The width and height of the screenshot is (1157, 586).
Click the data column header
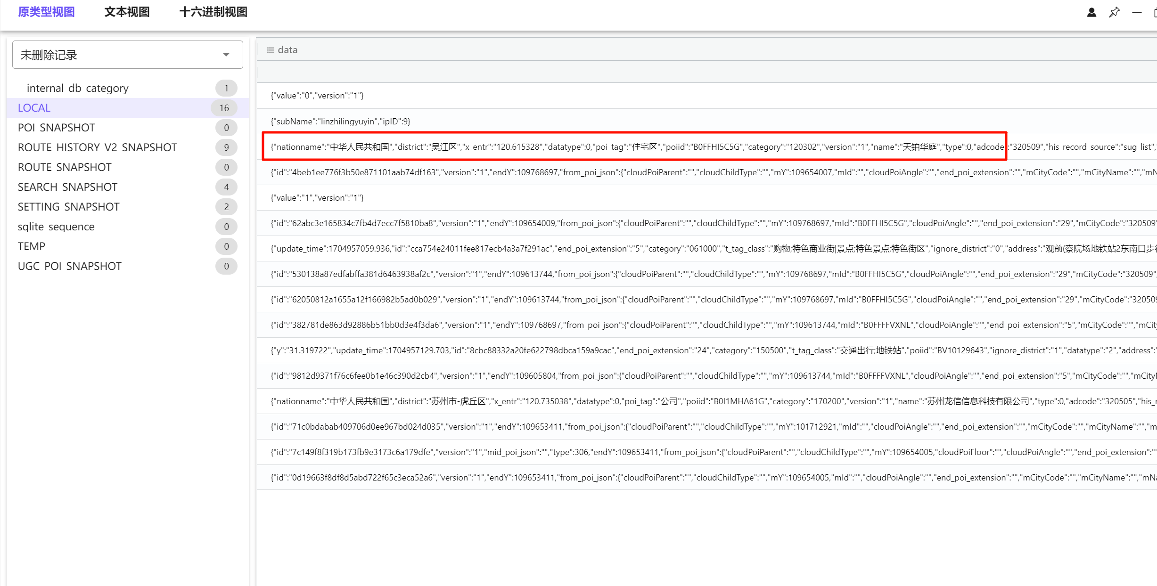click(287, 50)
